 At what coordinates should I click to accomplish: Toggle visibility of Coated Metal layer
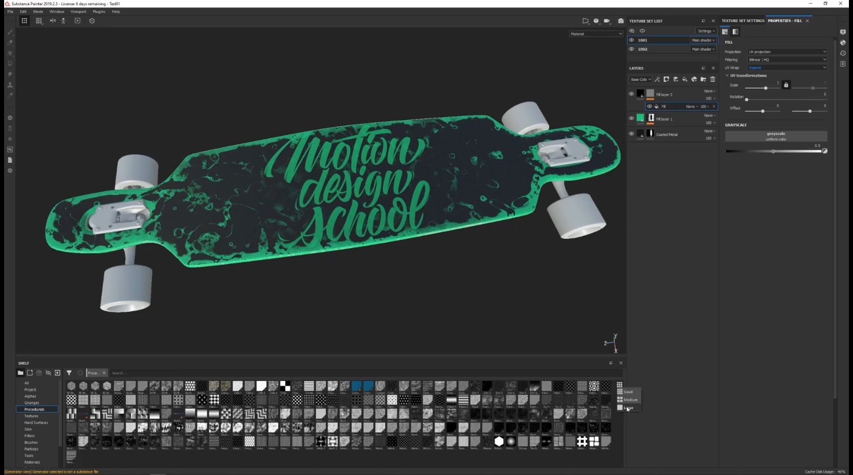(632, 134)
